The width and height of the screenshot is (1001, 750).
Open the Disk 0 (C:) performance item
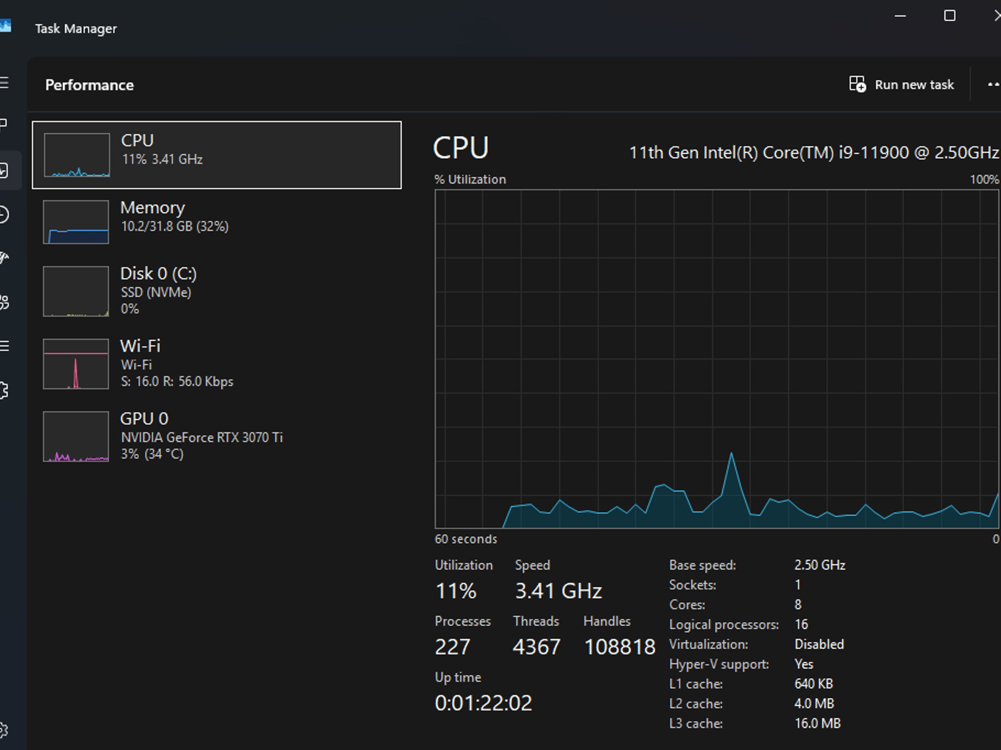[217, 291]
